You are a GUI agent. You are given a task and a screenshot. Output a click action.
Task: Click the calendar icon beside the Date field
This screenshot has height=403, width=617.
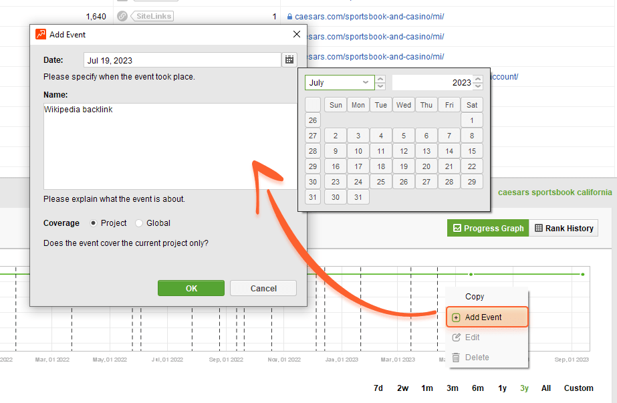(289, 60)
